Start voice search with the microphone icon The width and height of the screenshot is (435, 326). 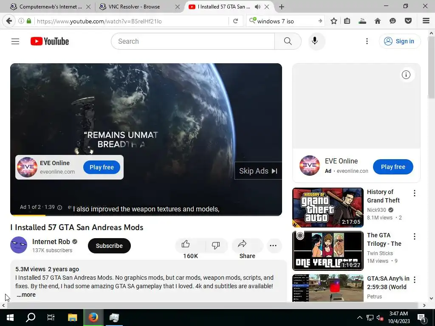pyautogui.click(x=315, y=41)
